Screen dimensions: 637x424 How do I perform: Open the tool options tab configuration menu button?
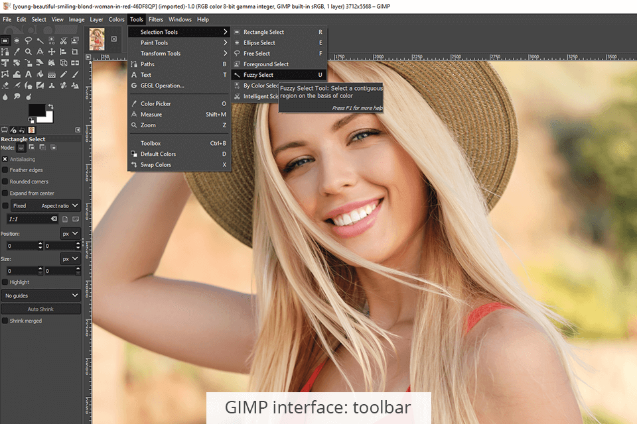pyautogui.click(x=78, y=130)
